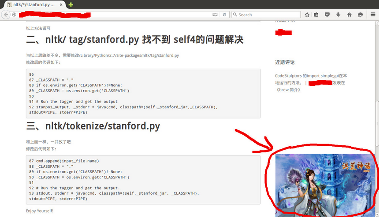This screenshot has width=380, height=218.
Task: Show bookmarks list icon
Action: click(317, 15)
